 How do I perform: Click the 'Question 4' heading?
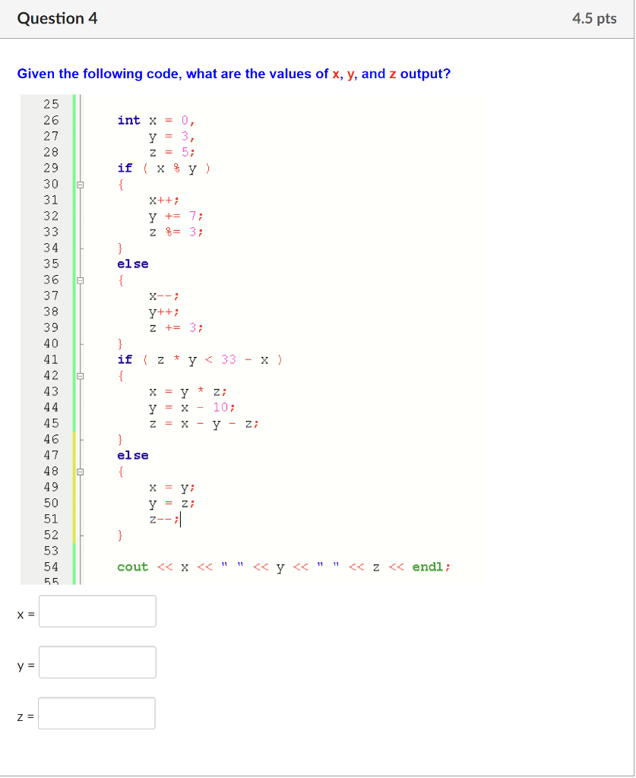[x=57, y=18]
